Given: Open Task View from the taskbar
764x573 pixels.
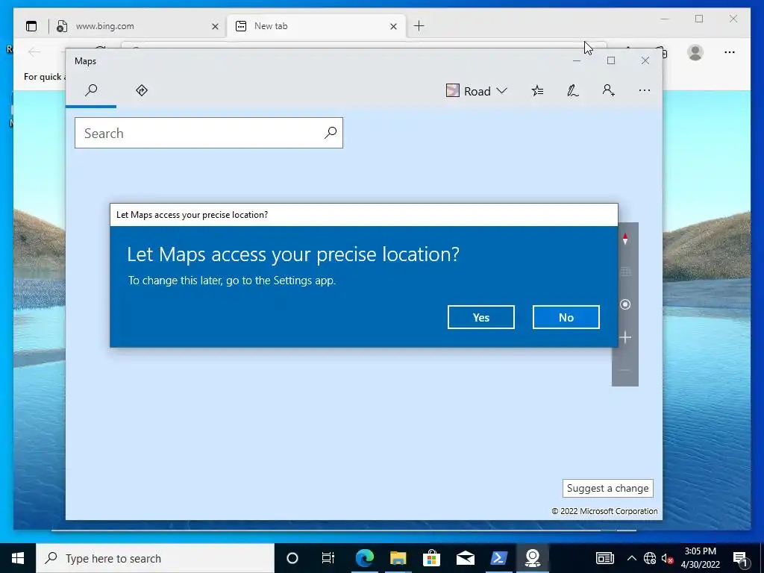Looking at the screenshot, I should coord(328,558).
